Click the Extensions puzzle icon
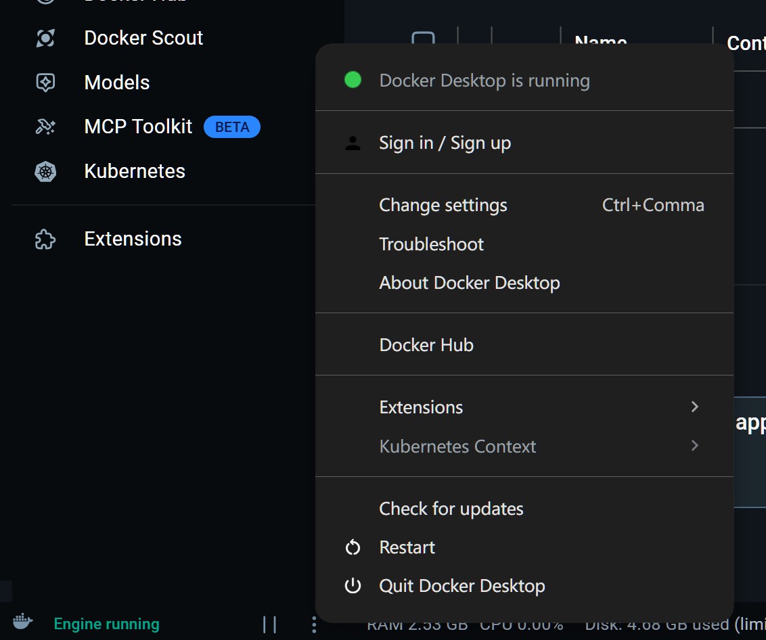766x640 pixels. pos(45,239)
